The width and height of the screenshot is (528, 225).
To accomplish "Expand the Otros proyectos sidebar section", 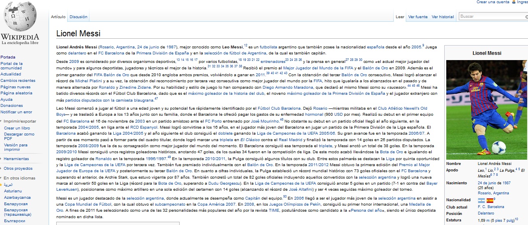I will pyautogui.click(x=2, y=169).
